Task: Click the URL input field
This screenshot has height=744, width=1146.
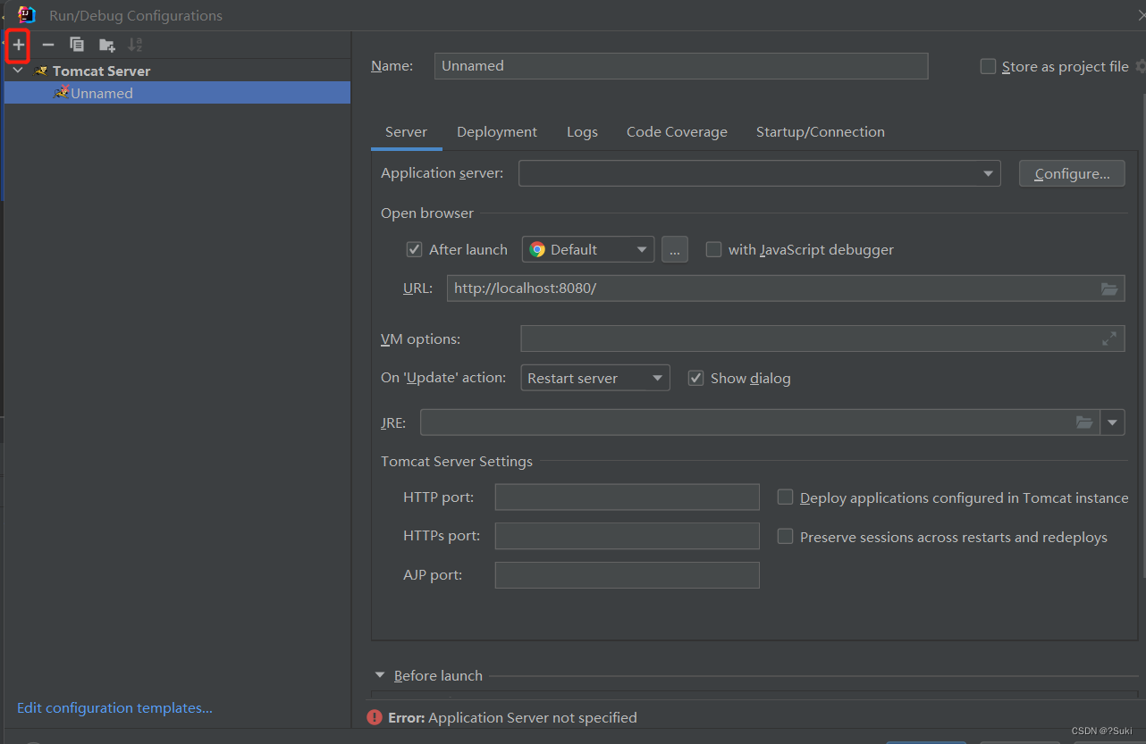Action: (x=772, y=288)
